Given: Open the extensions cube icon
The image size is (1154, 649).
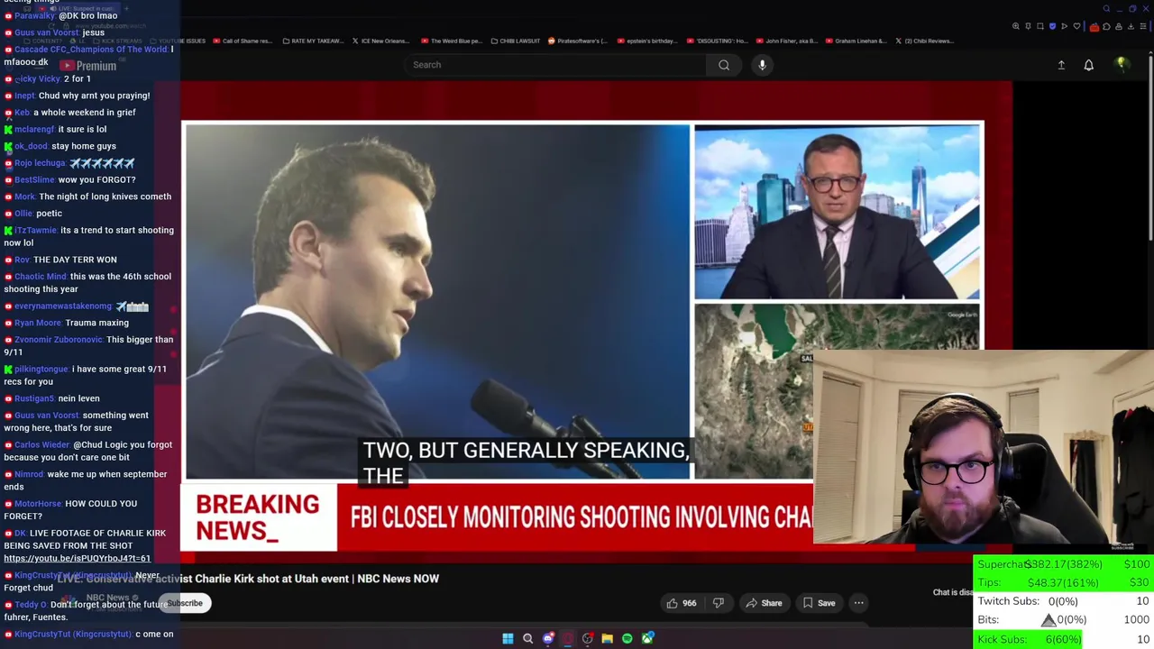Looking at the screenshot, I should [x=1106, y=27].
